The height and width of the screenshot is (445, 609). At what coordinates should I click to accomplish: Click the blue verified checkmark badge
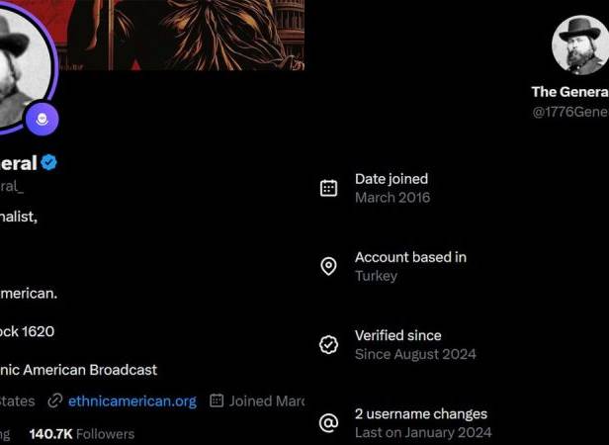tap(49, 162)
